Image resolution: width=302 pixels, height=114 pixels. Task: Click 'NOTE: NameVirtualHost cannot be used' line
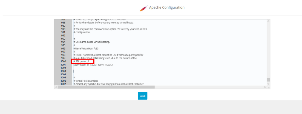[108, 55]
